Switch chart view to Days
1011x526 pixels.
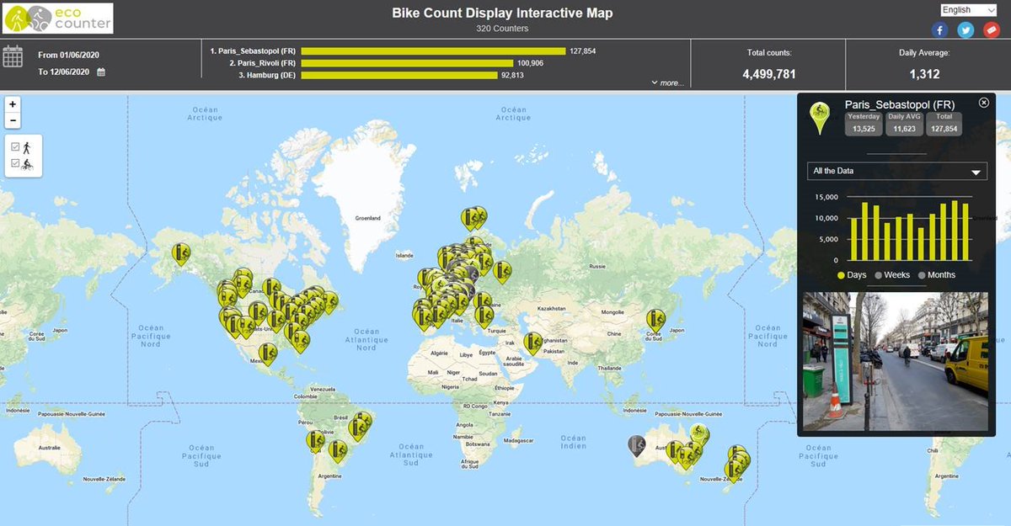pos(840,274)
